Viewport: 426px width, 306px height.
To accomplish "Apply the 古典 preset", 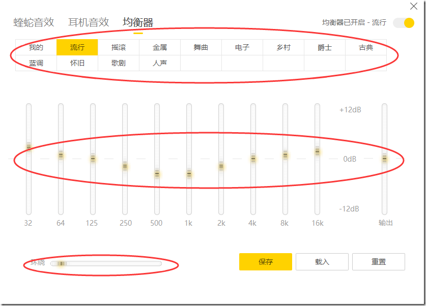I will 366,47.
